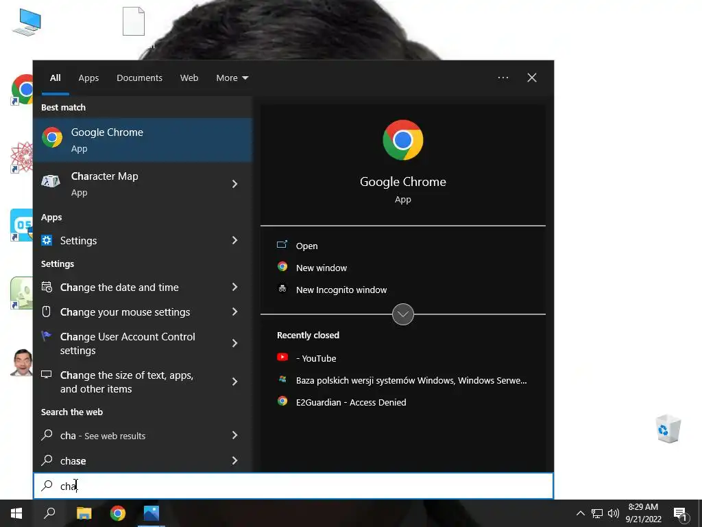The width and height of the screenshot is (702, 527).
Task: Expand 'Change the date and time' chevron
Action: pyautogui.click(x=234, y=287)
